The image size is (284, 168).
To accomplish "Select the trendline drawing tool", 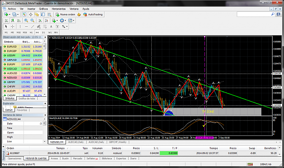I will pyautogui.click(x=32, y=27).
